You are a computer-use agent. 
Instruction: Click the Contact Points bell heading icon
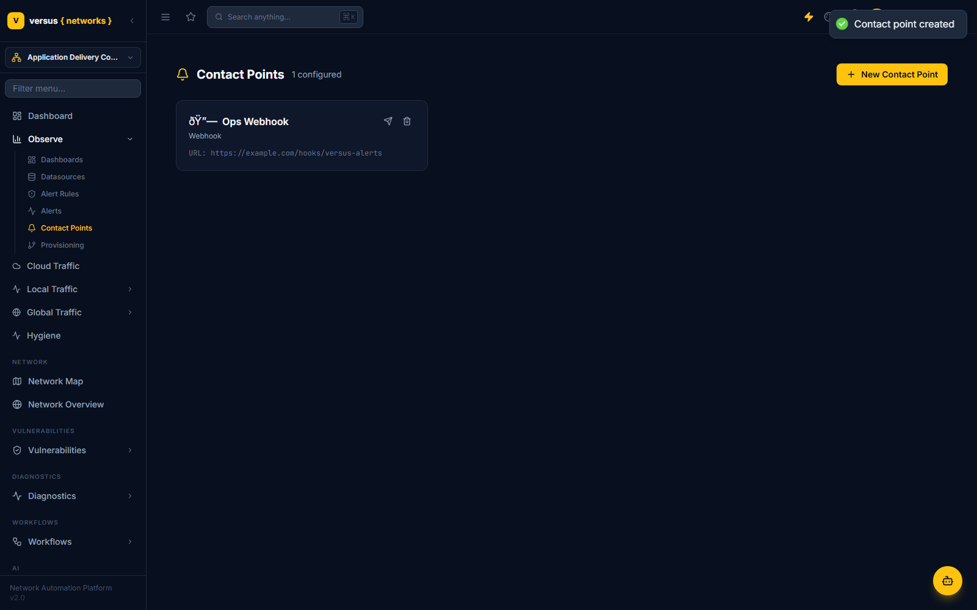point(183,74)
